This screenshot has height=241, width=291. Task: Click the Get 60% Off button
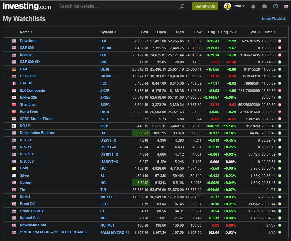(x=205, y=6)
